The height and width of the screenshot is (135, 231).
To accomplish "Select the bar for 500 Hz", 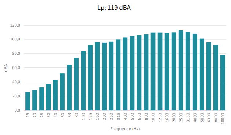I will pos(132,73).
